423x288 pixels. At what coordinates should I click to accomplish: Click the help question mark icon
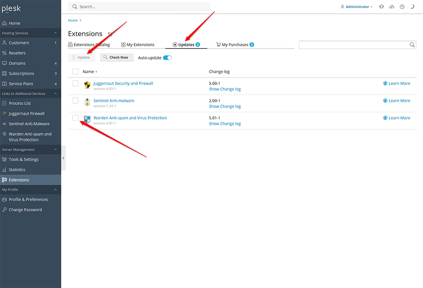pyautogui.click(x=402, y=7)
